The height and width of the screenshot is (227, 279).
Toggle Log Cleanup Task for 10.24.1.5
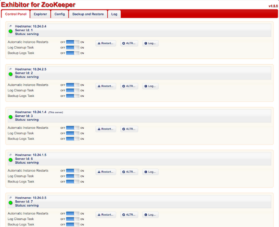[73, 176]
